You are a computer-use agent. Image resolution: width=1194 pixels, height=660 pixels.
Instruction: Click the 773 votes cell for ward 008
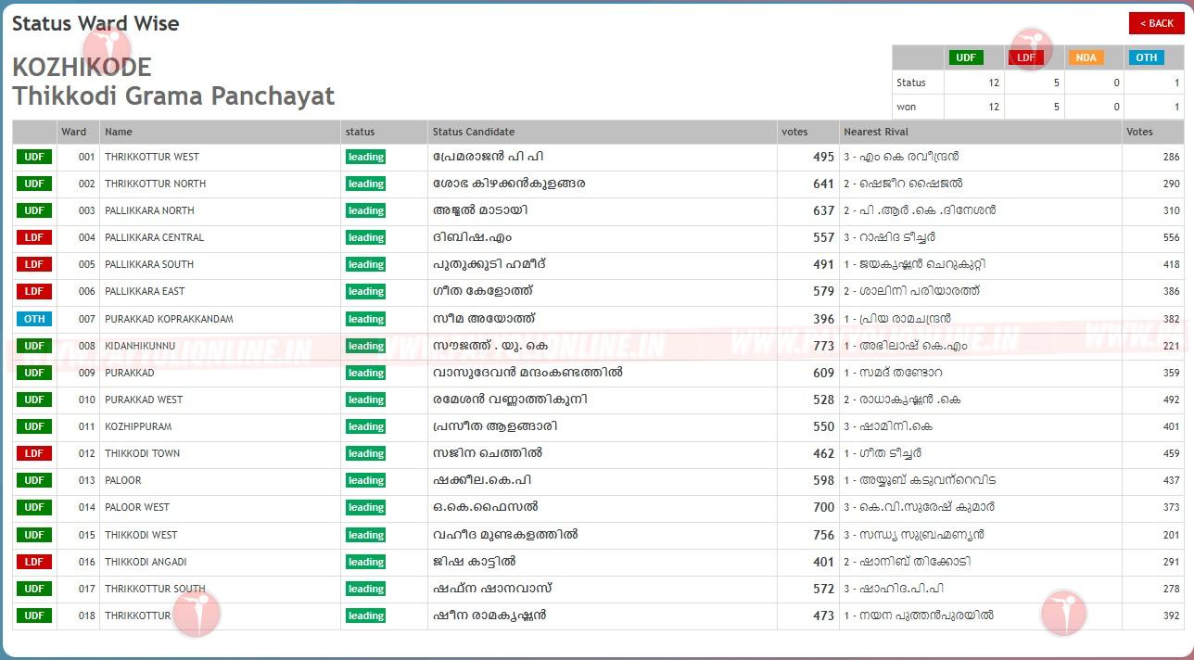click(x=822, y=346)
